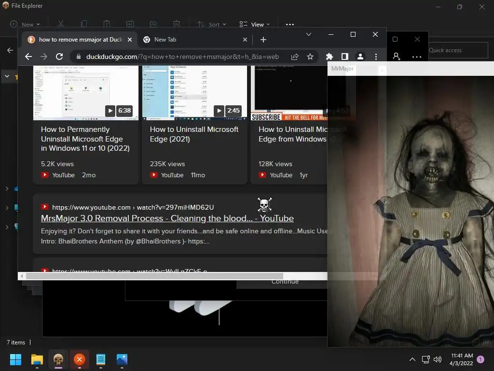494x371 pixels.
Task: Collapse the Quick access tree chevron
Action: (7, 76)
